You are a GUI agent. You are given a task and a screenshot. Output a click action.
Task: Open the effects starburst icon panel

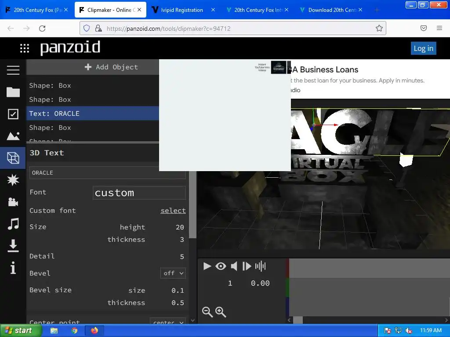13,180
